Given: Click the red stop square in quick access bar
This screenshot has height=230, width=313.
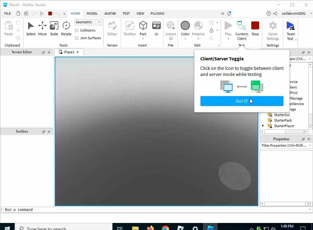Looking at the screenshot, I should coord(50,13).
